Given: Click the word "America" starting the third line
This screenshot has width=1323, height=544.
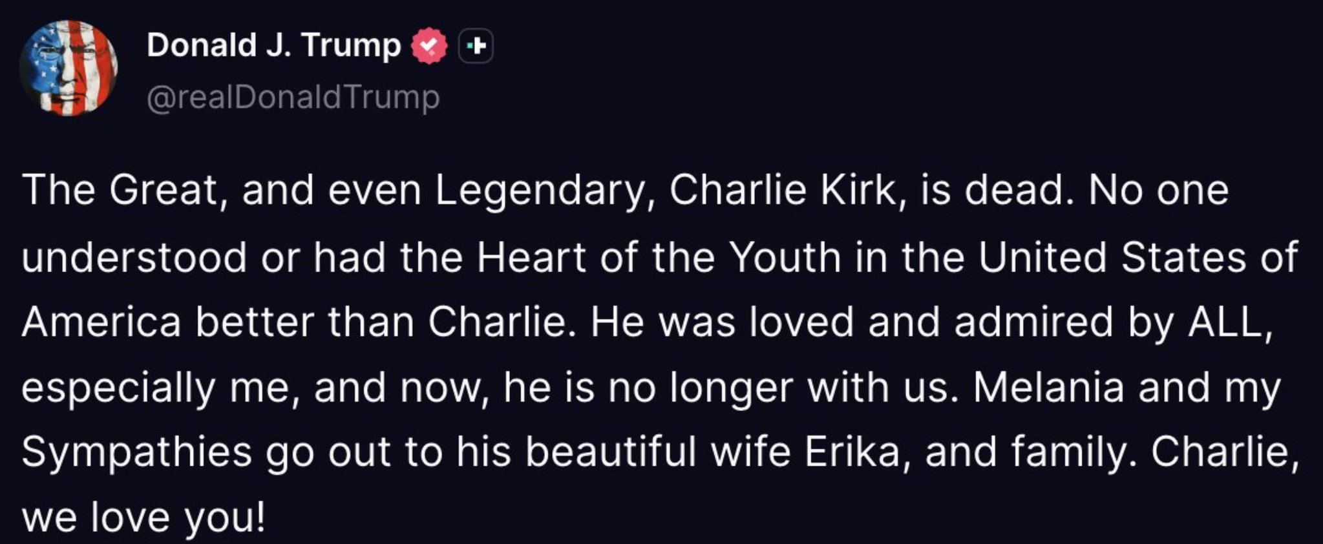Looking at the screenshot, I should pyautogui.click(x=101, y=322).
